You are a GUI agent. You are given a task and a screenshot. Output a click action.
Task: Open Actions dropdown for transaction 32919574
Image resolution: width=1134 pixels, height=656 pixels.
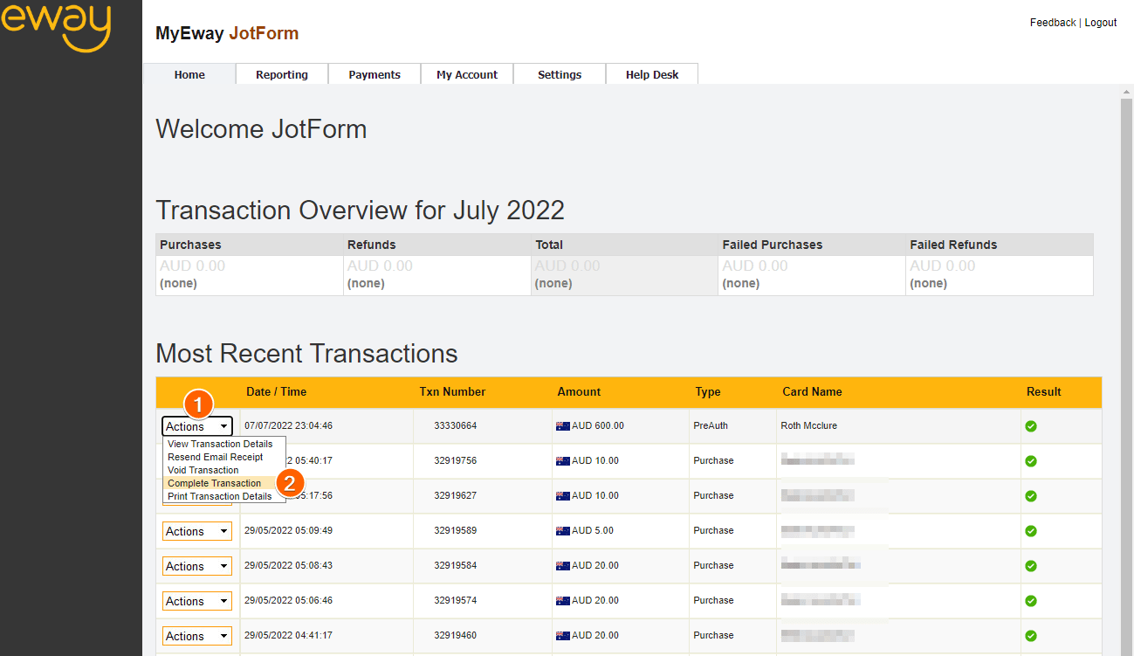pyautogui.click(x=197, y=601)
